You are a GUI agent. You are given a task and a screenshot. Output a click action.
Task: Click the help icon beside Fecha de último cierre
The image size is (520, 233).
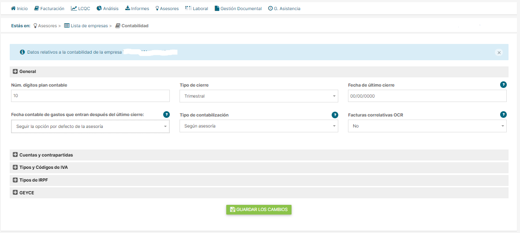coord(503,84)
